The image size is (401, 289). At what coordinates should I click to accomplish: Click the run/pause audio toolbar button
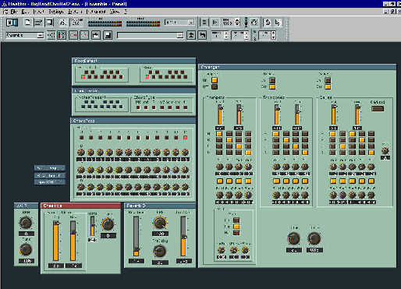point(12,23)
